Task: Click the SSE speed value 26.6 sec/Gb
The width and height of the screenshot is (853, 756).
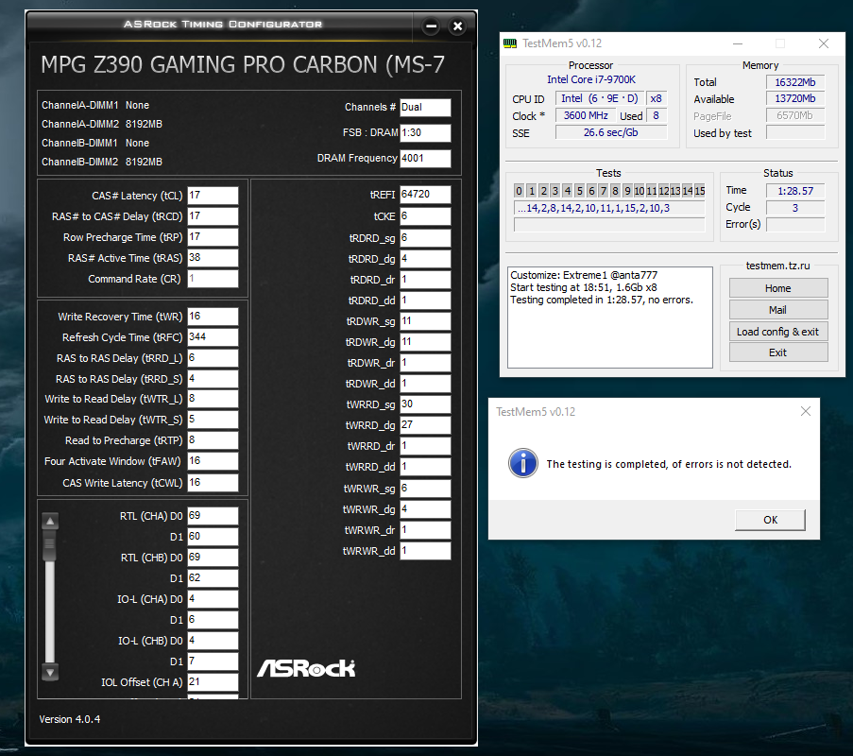Action: point(611,132)
